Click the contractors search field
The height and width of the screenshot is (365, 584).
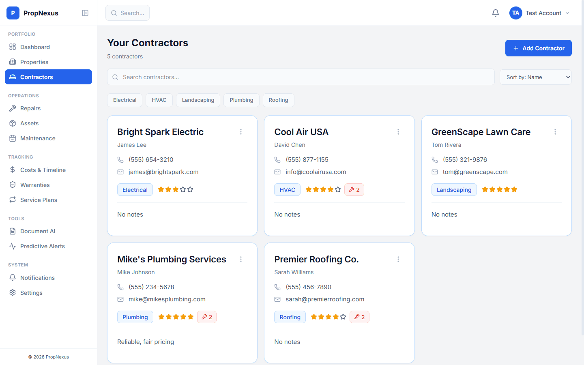click(x=300, y=77)
